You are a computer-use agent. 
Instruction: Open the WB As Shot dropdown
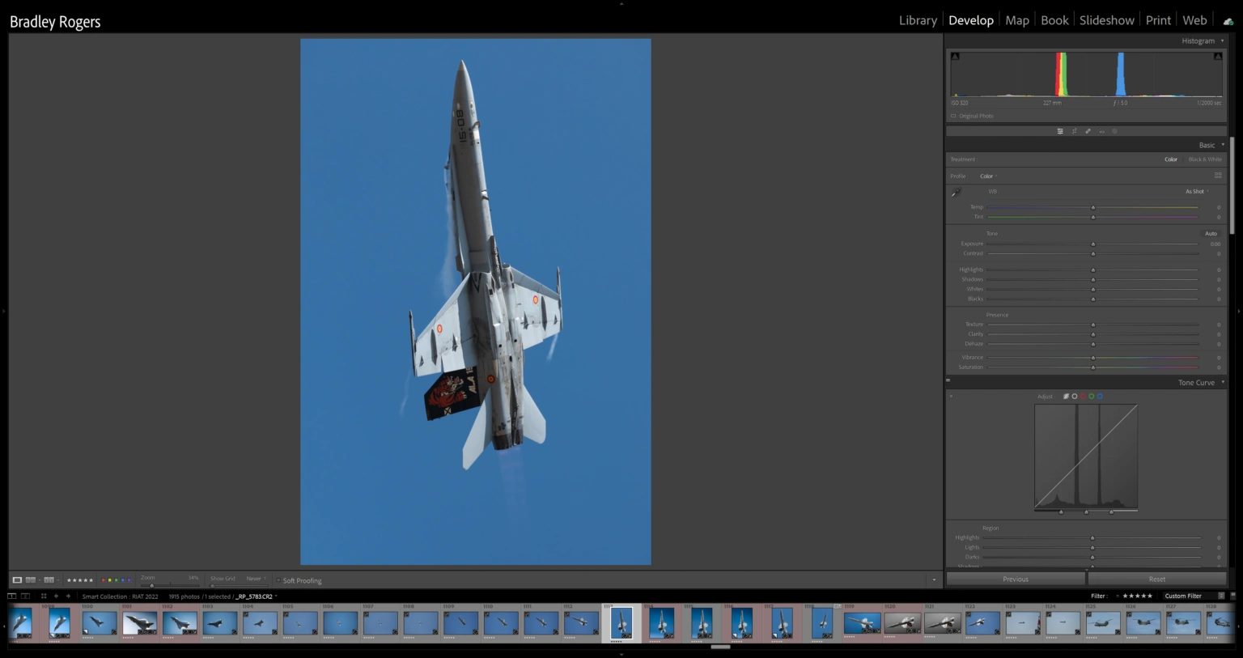click(x=1197, y=192)
